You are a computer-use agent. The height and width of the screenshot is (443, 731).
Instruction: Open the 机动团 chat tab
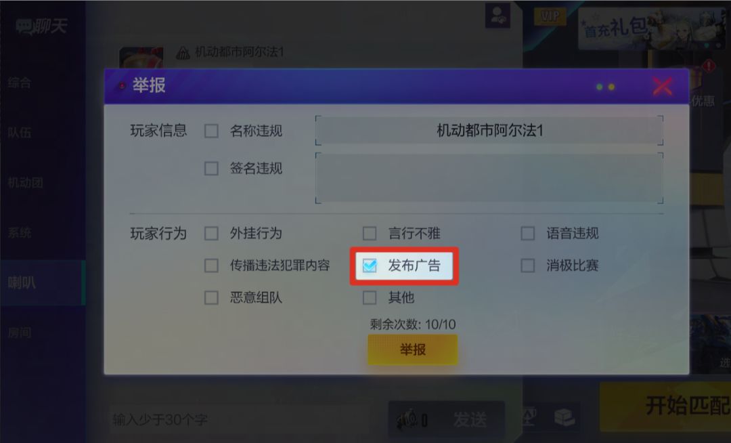click(x=25, y=182)
